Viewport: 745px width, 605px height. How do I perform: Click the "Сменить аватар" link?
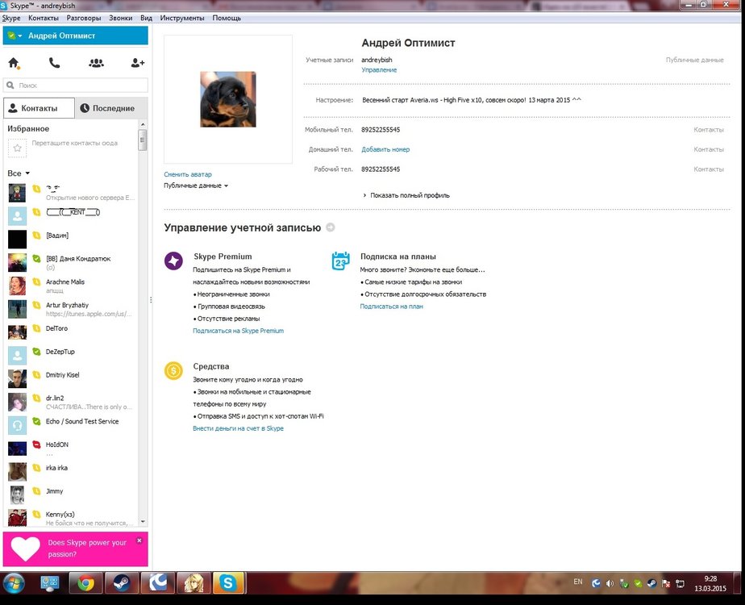[188, 174]
